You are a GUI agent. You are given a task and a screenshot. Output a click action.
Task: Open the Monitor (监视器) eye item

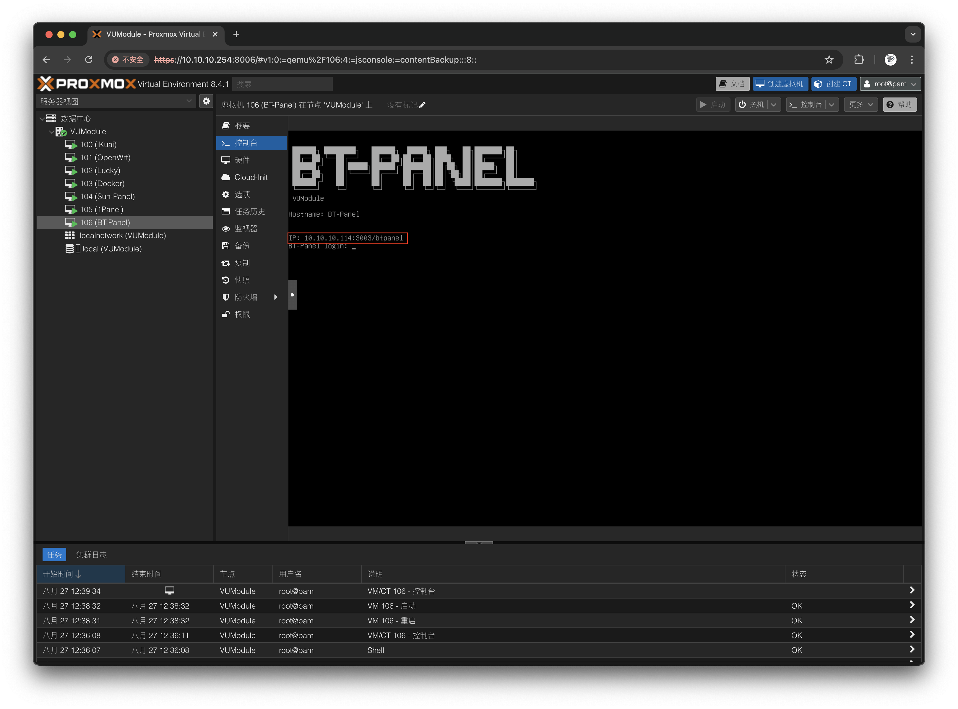coord(246,229)
